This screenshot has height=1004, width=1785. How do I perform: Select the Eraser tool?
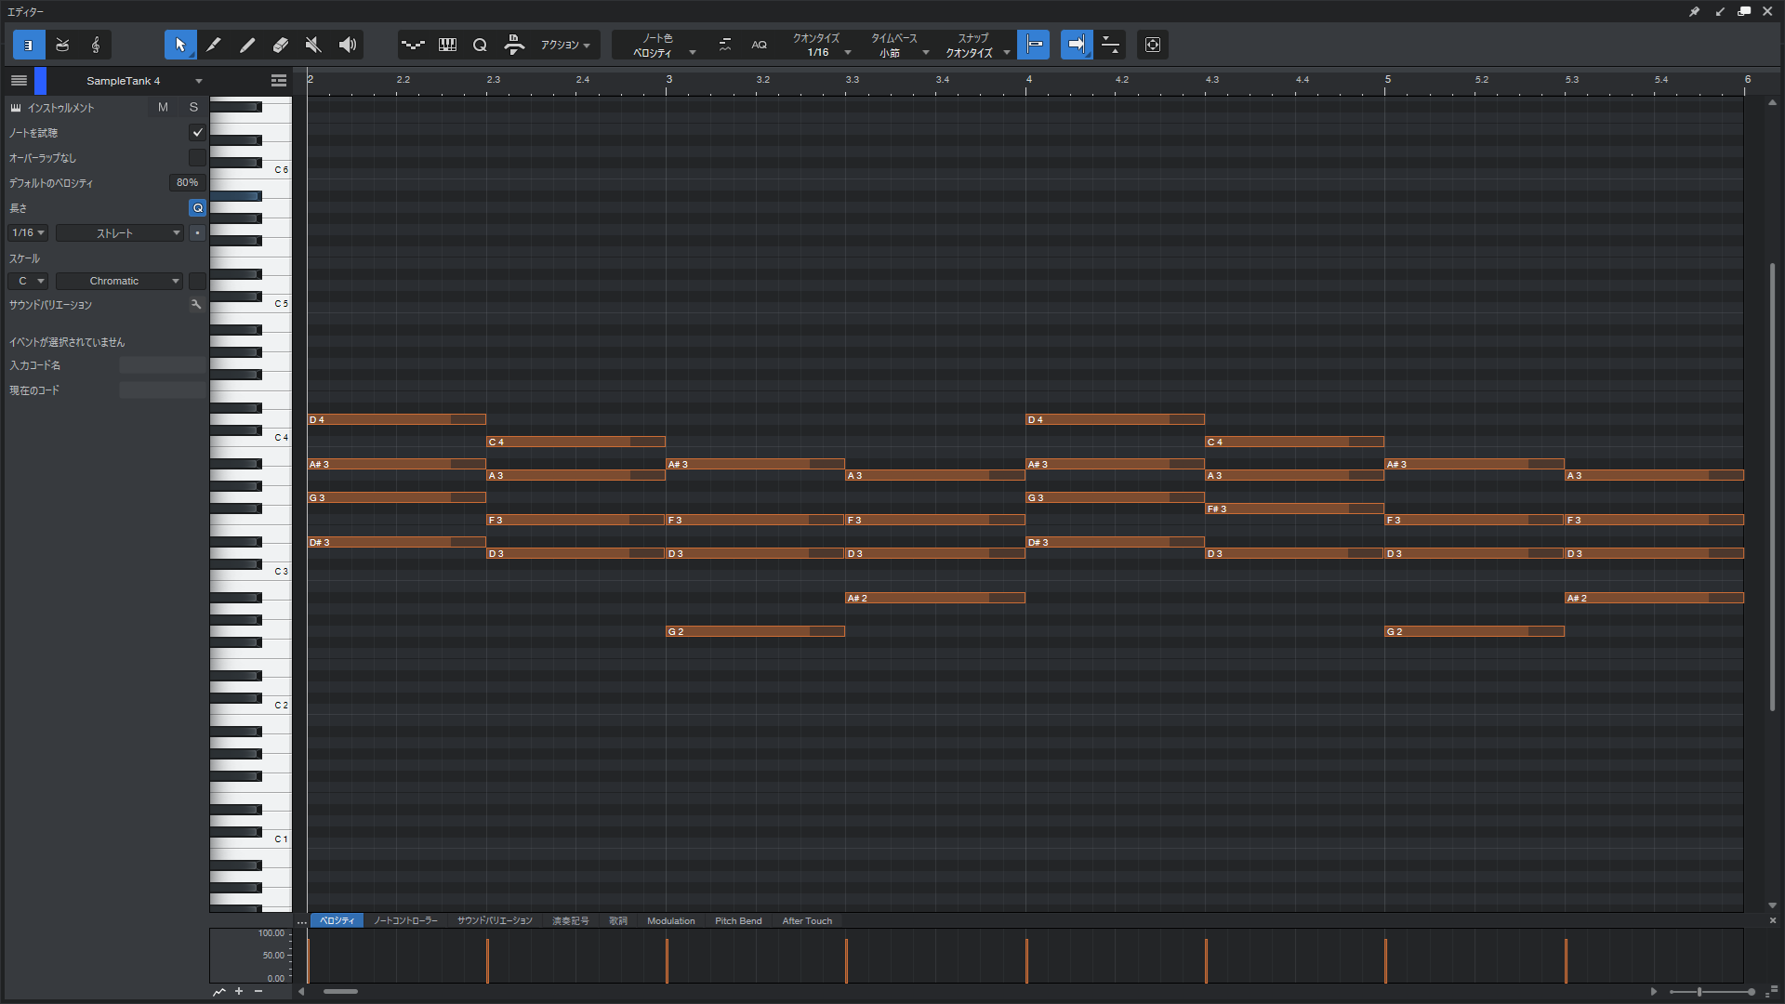pos(281,45)
